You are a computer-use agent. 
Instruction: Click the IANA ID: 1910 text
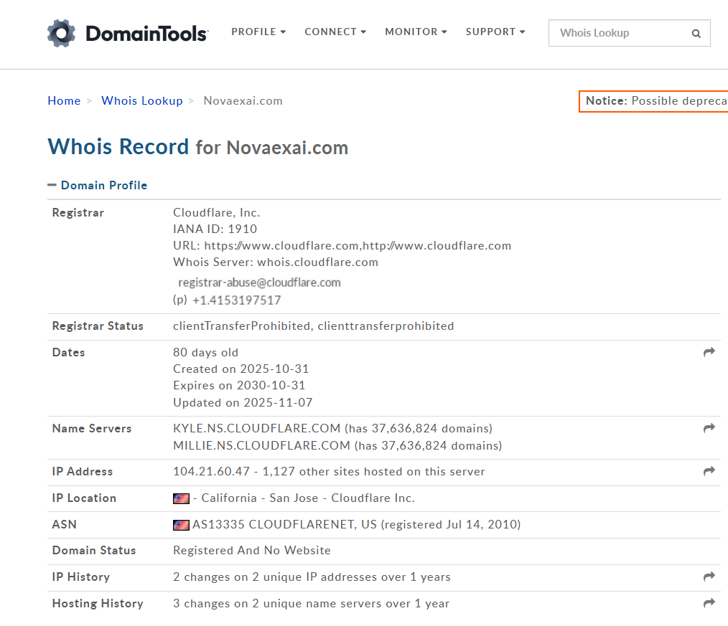(x=215, y=229)
